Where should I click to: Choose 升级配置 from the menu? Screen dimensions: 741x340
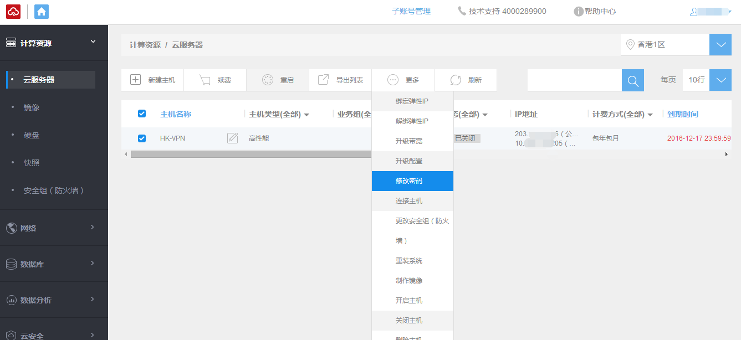(x=412, y=161)
